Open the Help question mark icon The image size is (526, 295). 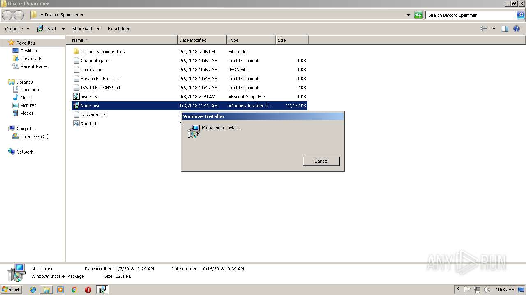[517, 29]
